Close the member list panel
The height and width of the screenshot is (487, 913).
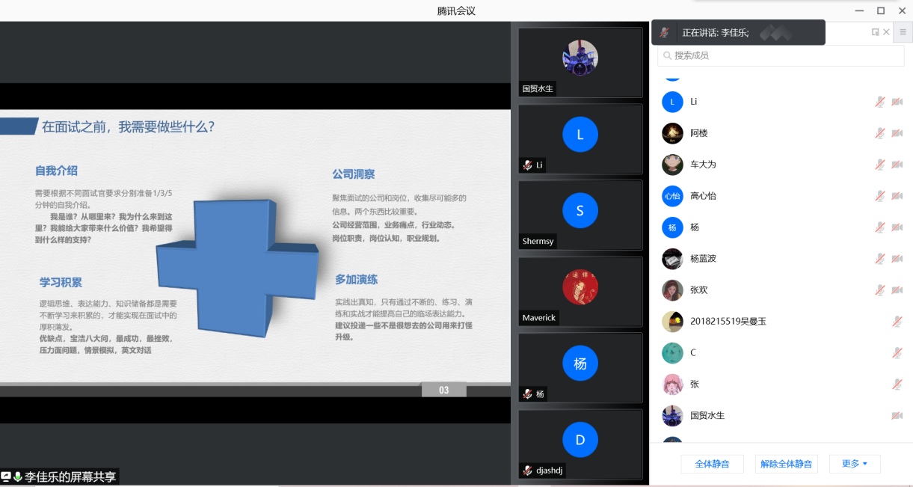click(x=887, y=32)
